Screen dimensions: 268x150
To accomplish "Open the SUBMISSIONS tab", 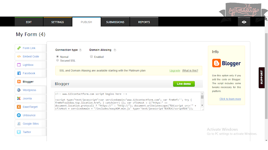I will (115, 22).
